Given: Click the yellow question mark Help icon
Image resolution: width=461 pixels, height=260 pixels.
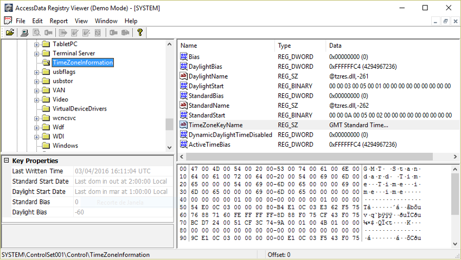Looking at the screenshot, I should 140,32.
